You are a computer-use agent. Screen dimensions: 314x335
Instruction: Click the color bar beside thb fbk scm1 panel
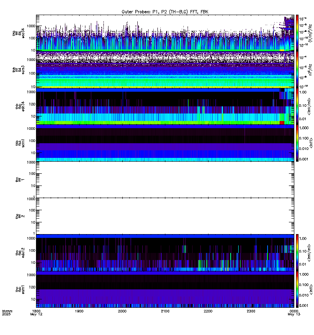(x=297, y=143)
